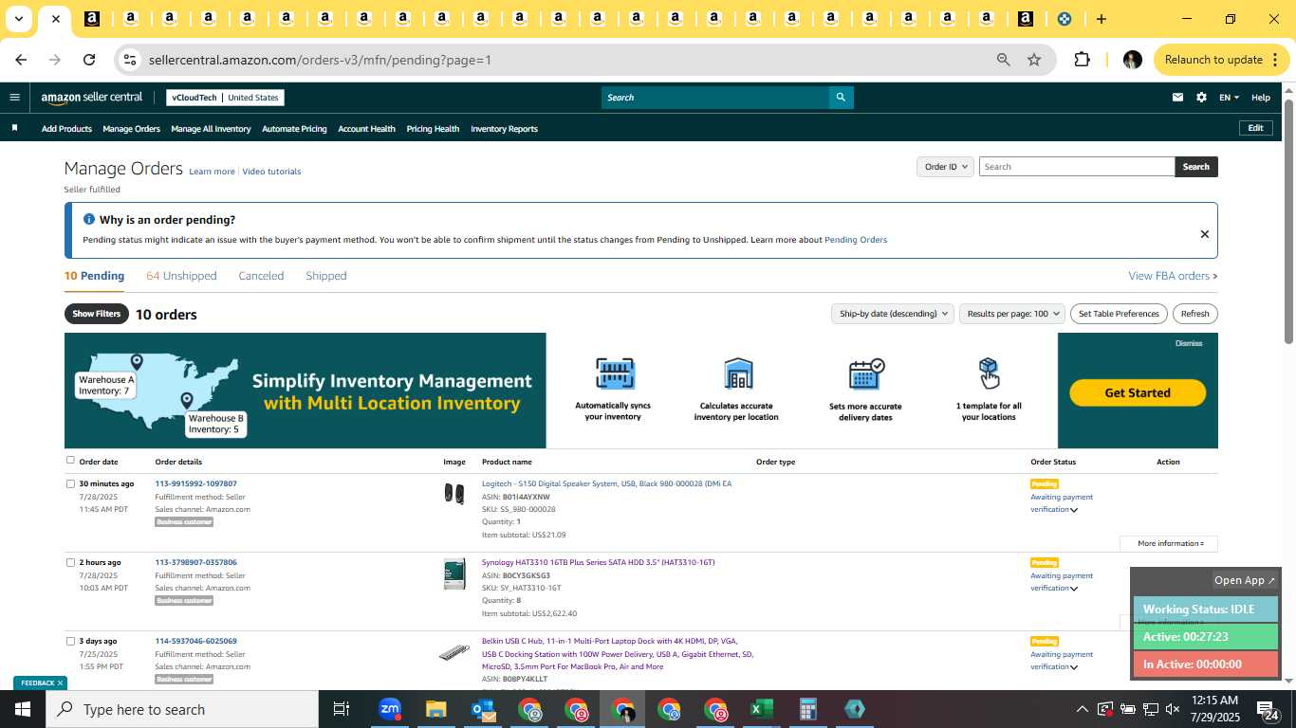This screenshot has height=728, width=1296.
Task: Open Zoom from the taskbar
Action: tap(390, 709)
